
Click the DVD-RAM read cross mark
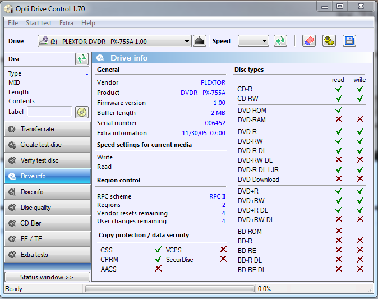[x=339, y=119]
